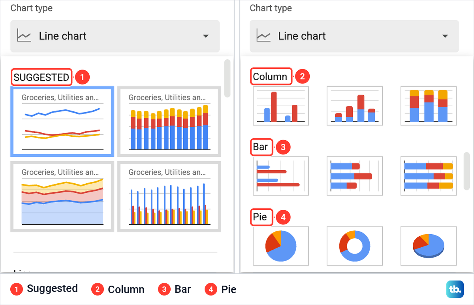Click the tb. logo icon
Viewport: 474px width, 305px height.
click(455, 290)
